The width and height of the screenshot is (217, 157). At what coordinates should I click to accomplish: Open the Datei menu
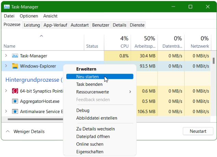pyautogui.click(x=9, y=16)
